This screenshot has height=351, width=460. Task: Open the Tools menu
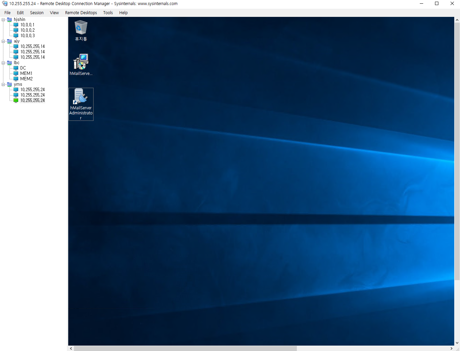tap(108, 13)
